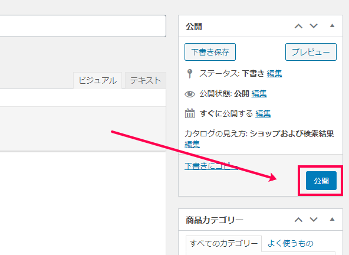The height and width of the screenshot is (255, 349).
Task: Open the よく使うもの tab
Action: [291, 243]
